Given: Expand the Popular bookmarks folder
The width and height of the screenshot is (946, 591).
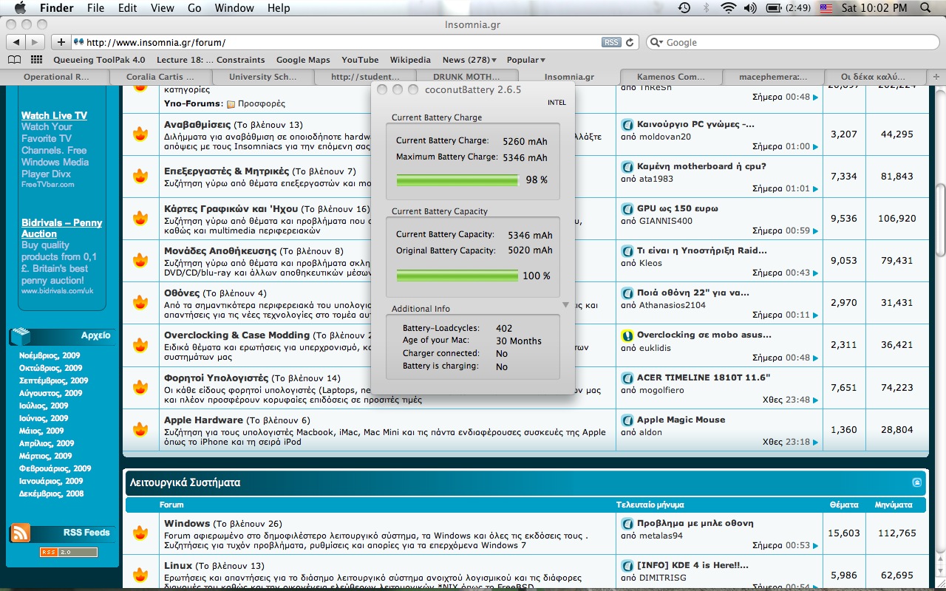Looking at the screenshot, I should [526, 60].
